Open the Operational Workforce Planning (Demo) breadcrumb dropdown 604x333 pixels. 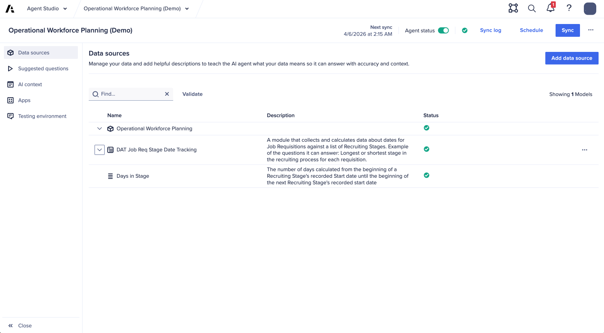[x=136, y=9]
